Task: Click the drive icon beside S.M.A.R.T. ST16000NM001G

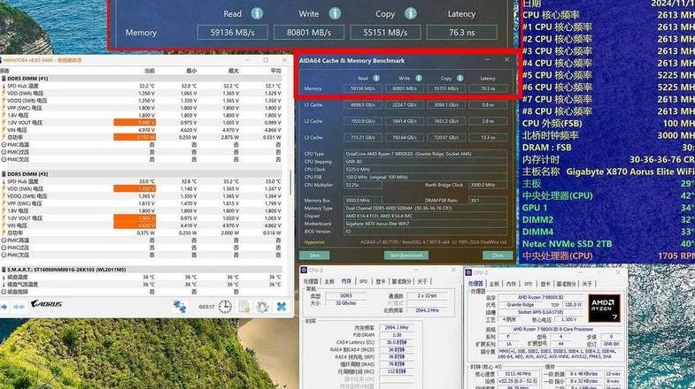Action: 4,270
